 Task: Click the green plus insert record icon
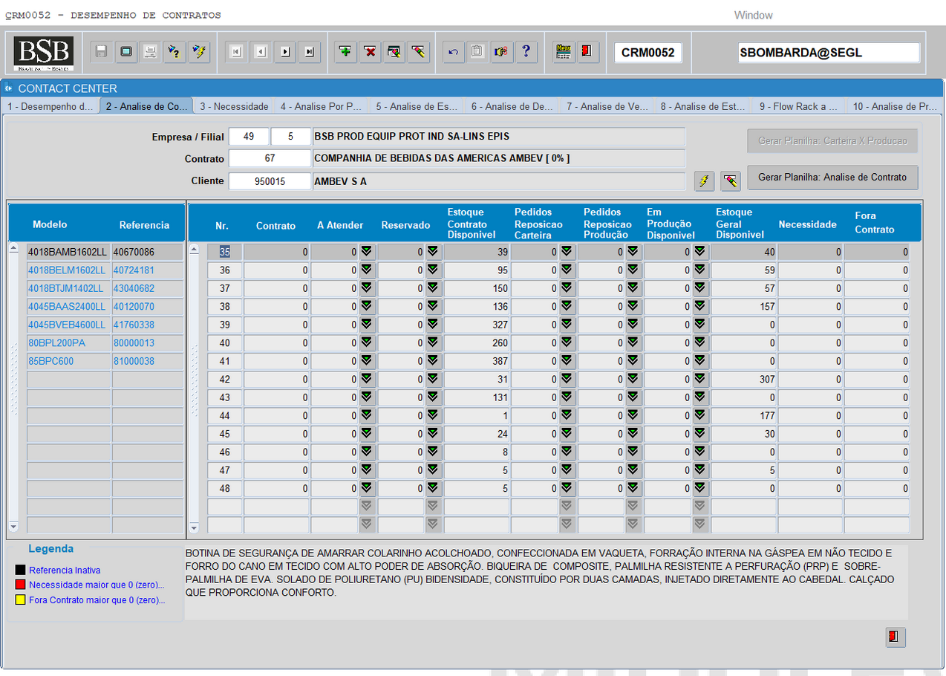(x=345, y=52)
